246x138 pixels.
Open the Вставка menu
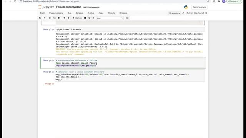[80, 13]
